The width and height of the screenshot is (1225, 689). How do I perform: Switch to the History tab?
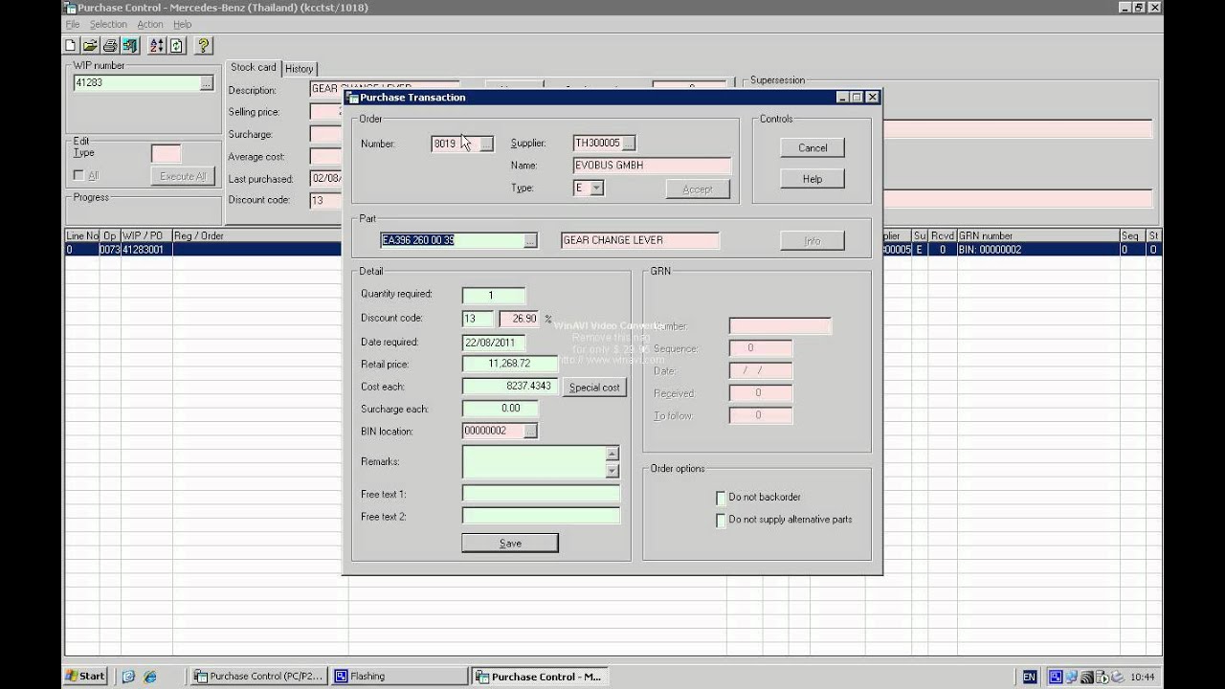[x=300, y=68]
